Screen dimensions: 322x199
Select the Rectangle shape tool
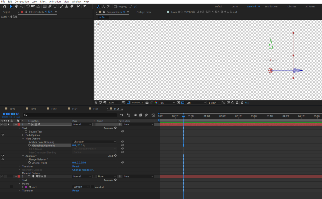44,6
